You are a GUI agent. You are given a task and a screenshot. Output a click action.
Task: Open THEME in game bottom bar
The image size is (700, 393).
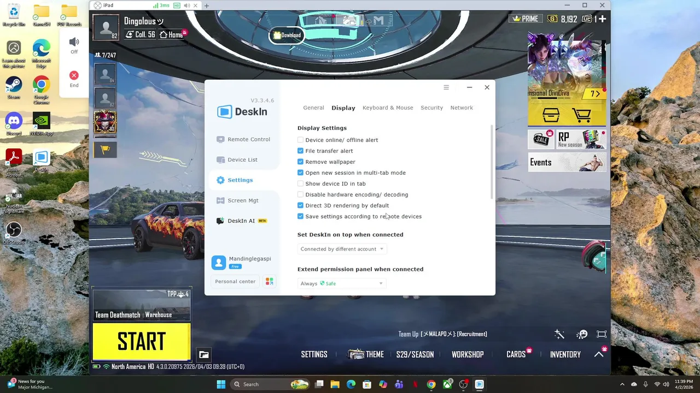pyautogui.click(x=366, y=354)
